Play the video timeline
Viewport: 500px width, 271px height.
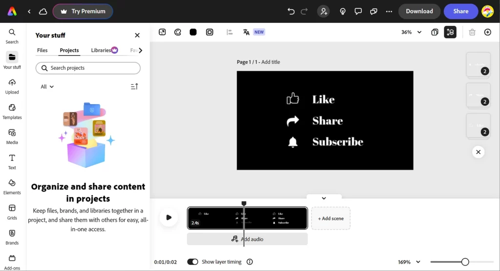coord(168,218)
